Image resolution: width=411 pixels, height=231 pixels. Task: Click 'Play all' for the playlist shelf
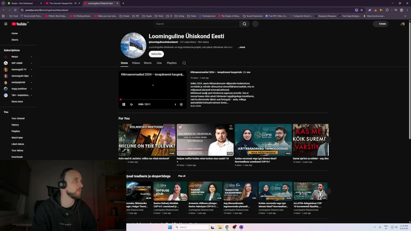click(x=182, y=176)
